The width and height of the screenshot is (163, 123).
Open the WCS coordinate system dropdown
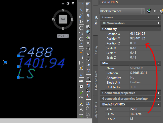(63, 36)
